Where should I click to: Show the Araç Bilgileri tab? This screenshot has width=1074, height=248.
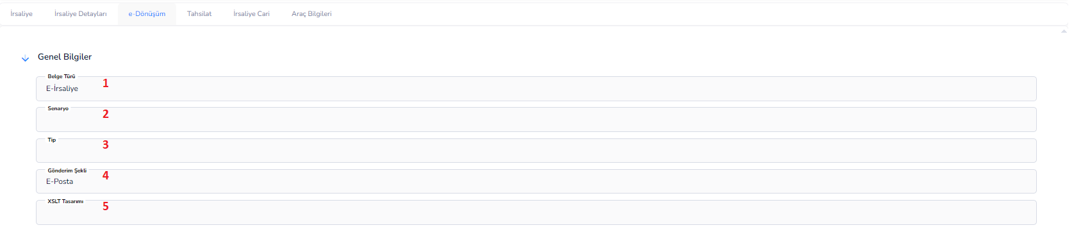311,13
